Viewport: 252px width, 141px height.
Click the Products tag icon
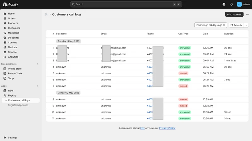[x=5, y=23]
